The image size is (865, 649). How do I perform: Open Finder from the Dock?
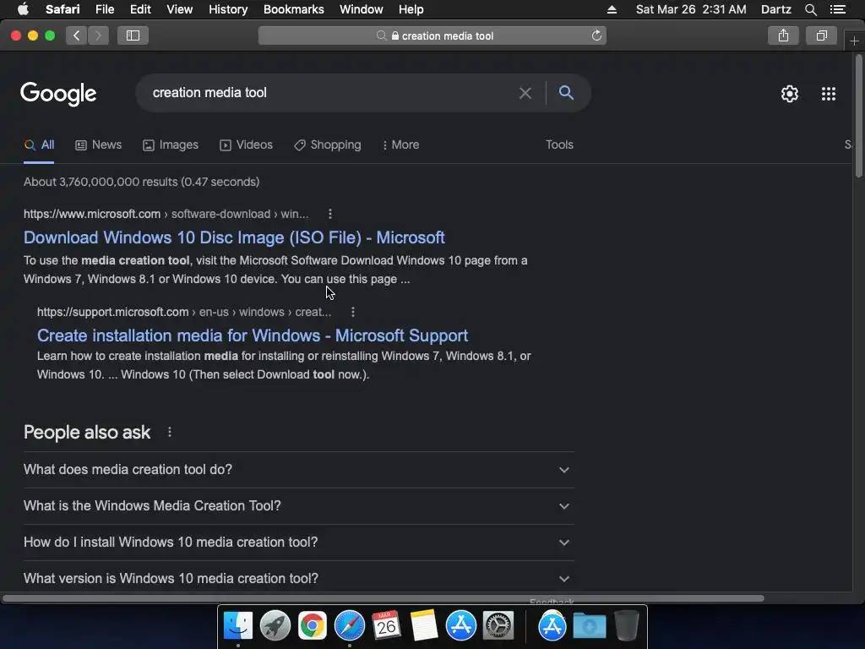tap(237, 626)
